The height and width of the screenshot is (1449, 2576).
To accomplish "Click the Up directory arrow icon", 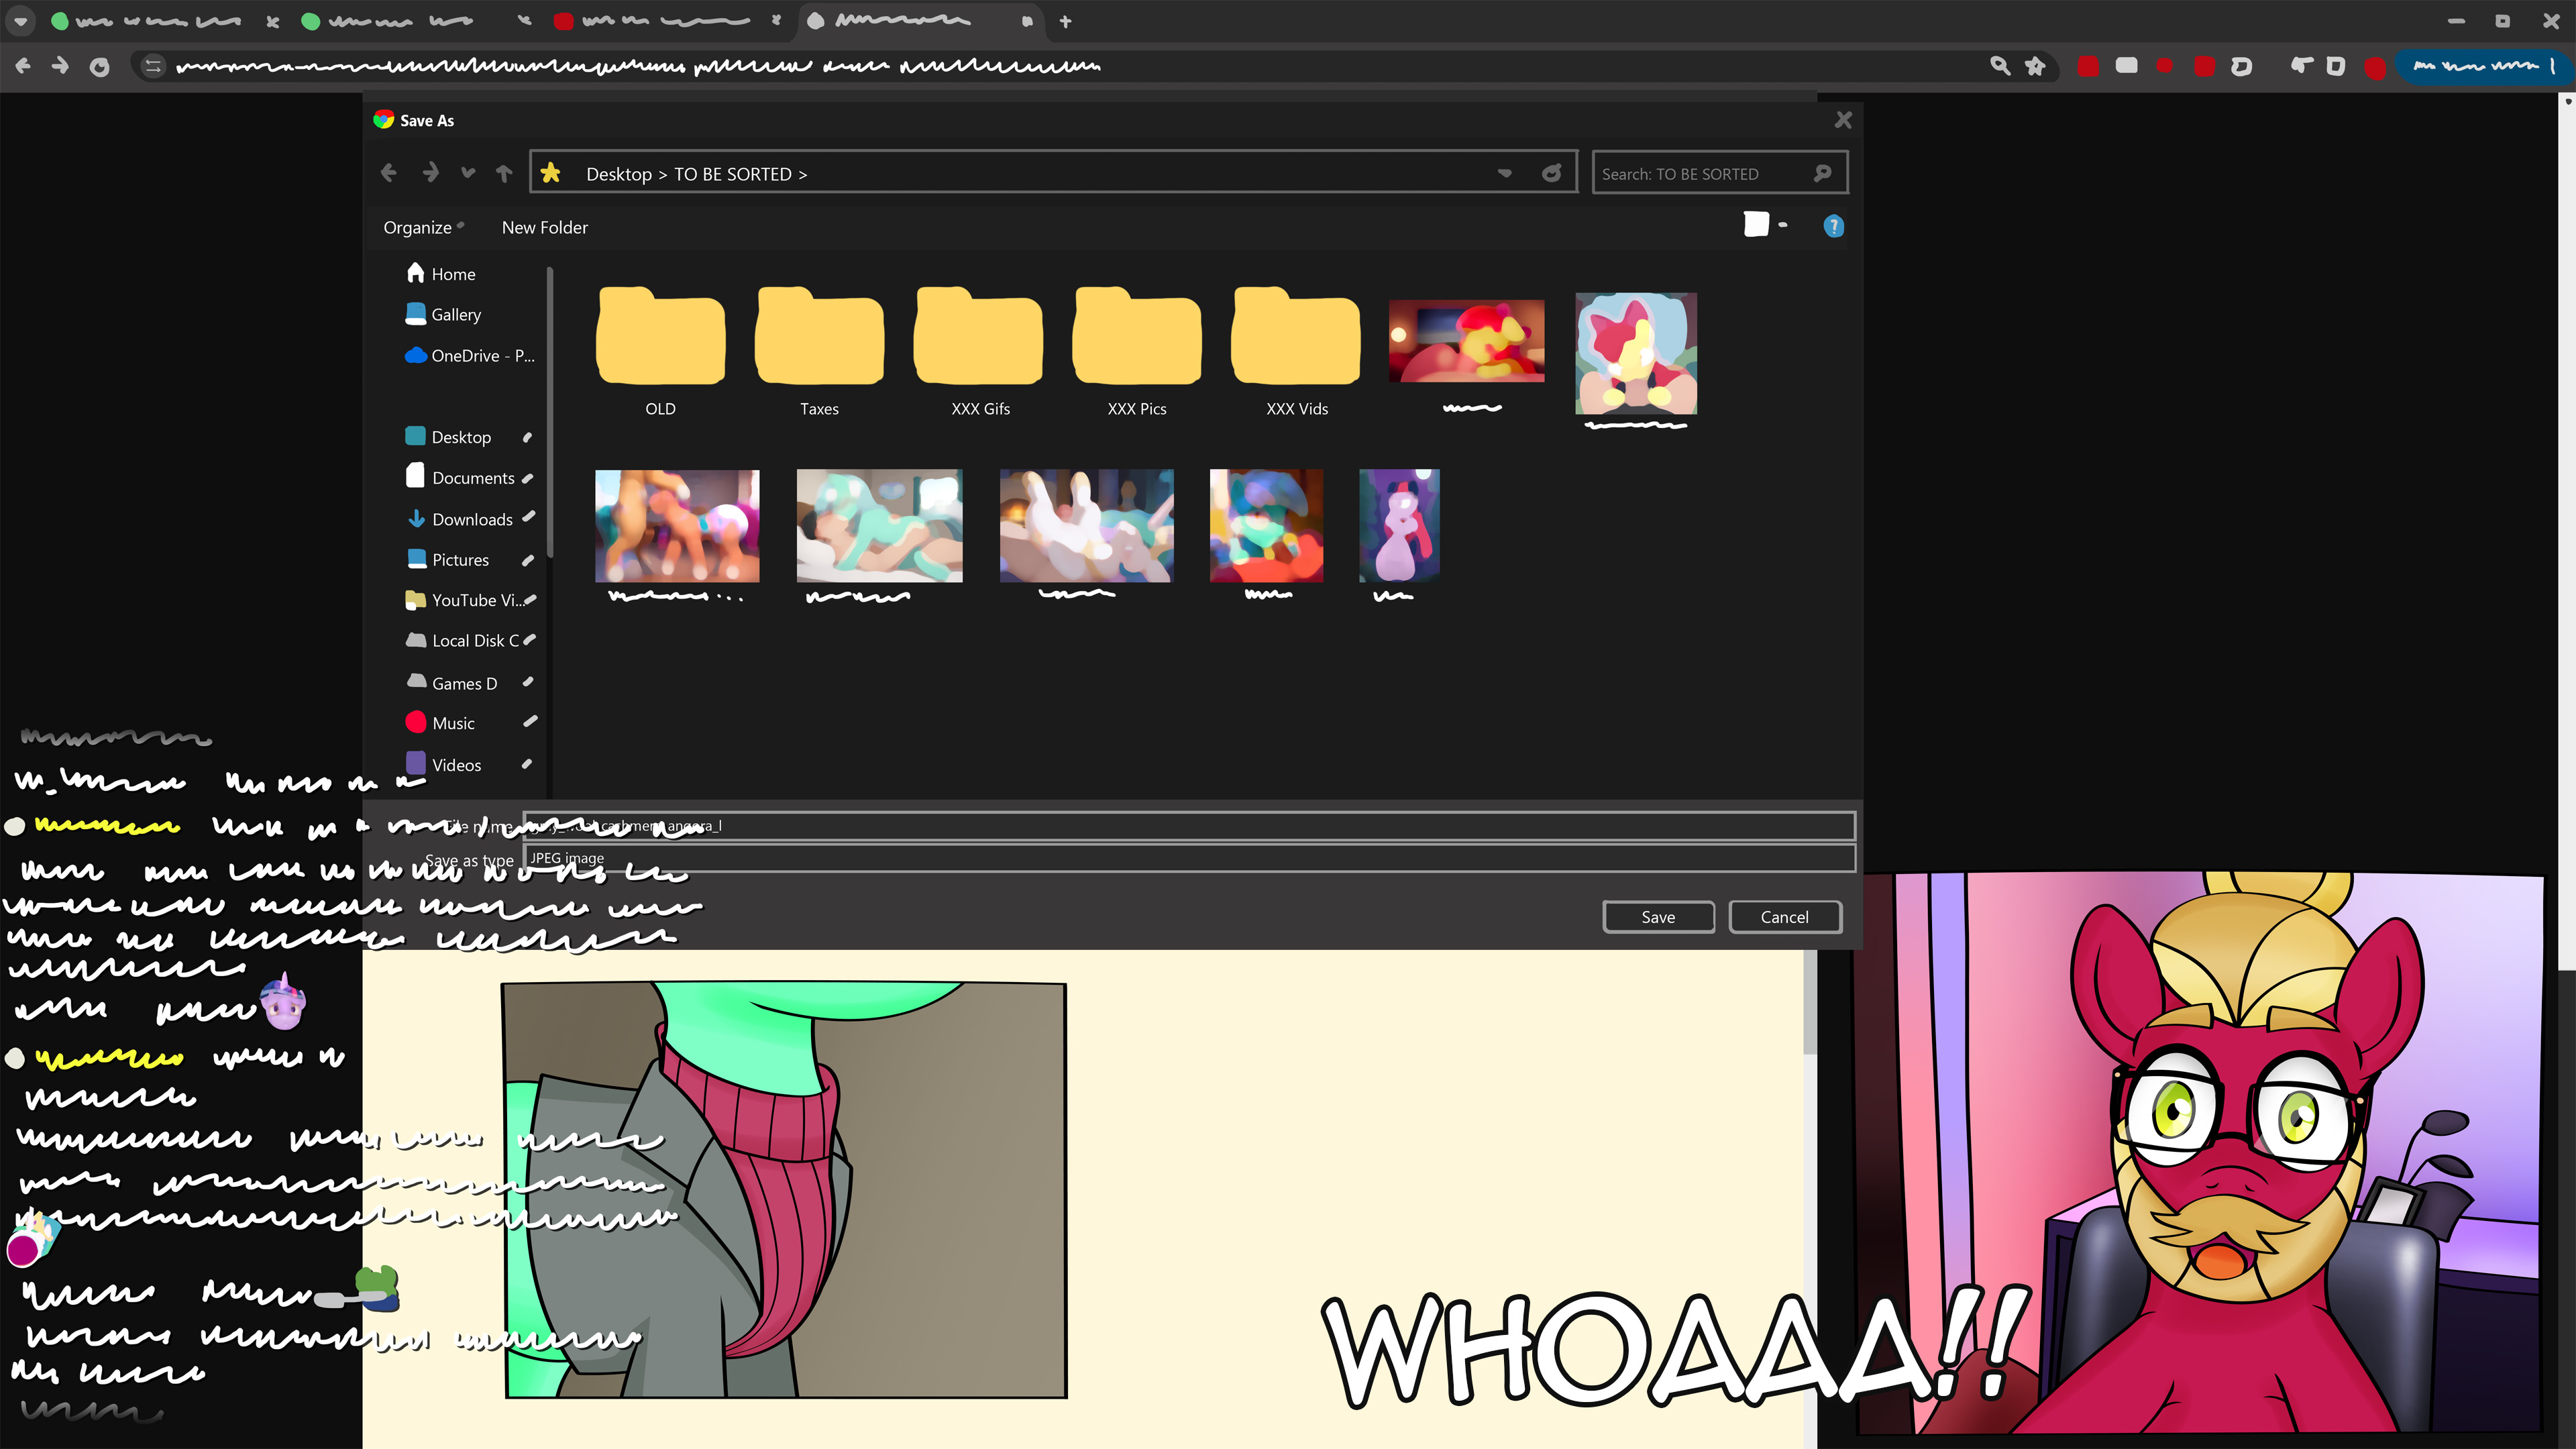I will tap(504, 173).
